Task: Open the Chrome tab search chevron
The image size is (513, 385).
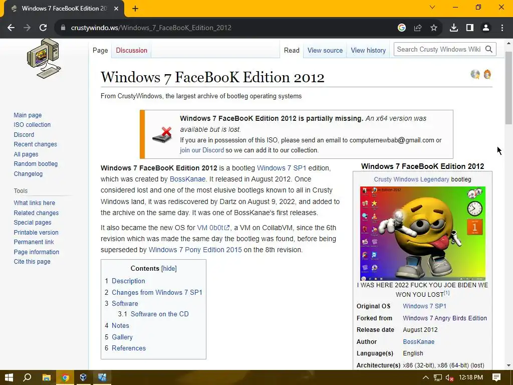Action: (x=432, y=7)
